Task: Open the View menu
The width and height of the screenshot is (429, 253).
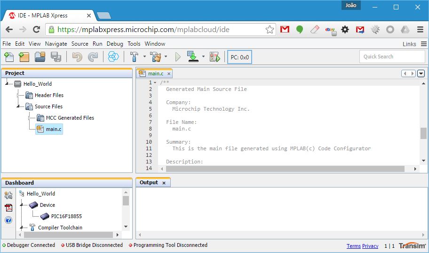Action: (35, 44)
